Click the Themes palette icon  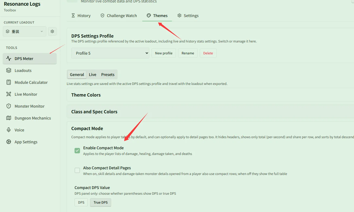pos(149,15)
